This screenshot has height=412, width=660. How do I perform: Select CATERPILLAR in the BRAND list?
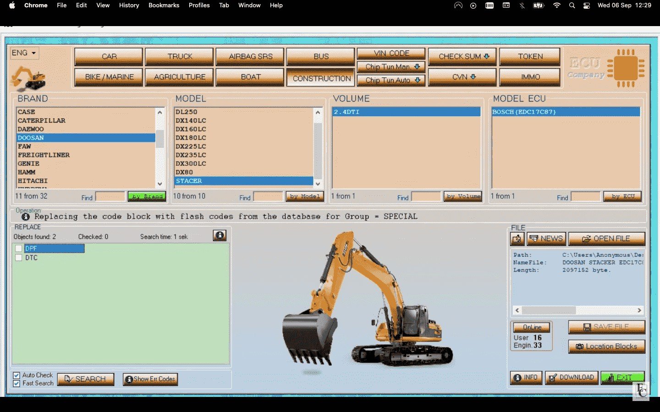[x=42, y=120]
